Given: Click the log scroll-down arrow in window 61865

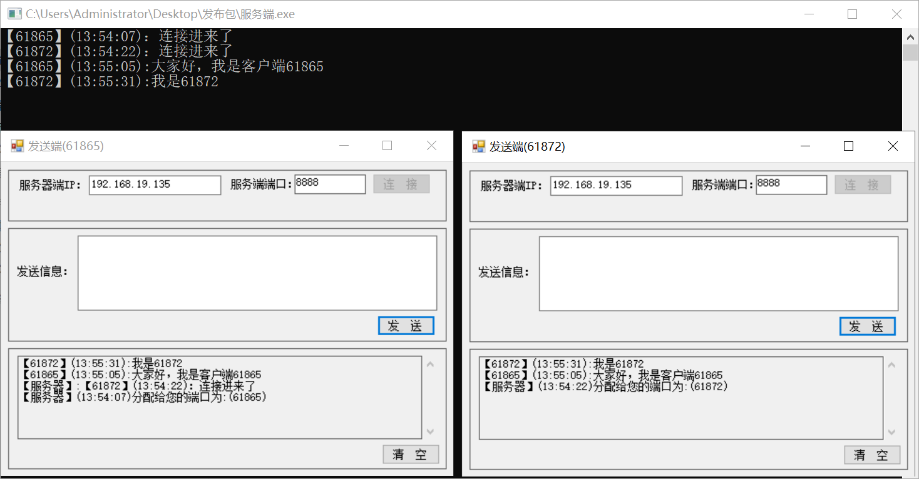Looking at the screenshot, I should 430,431.
